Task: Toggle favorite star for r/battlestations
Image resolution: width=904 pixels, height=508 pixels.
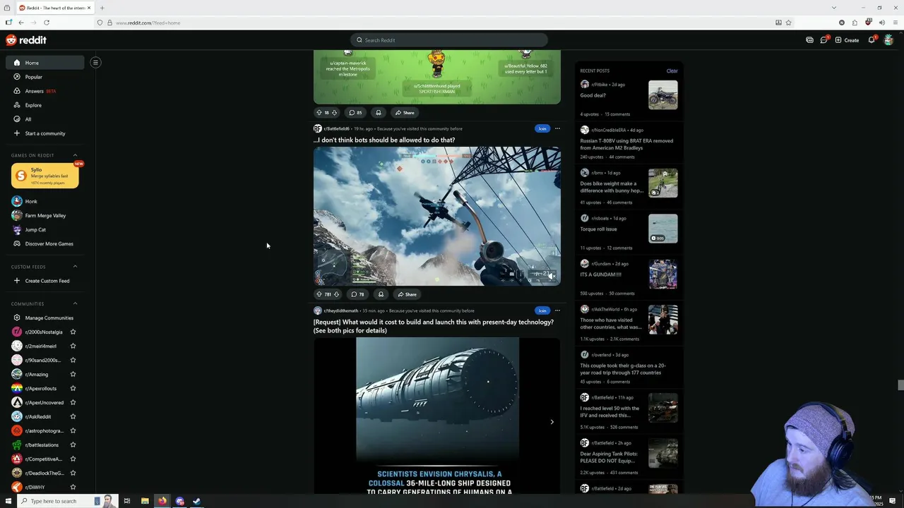Action: (73, 445)
